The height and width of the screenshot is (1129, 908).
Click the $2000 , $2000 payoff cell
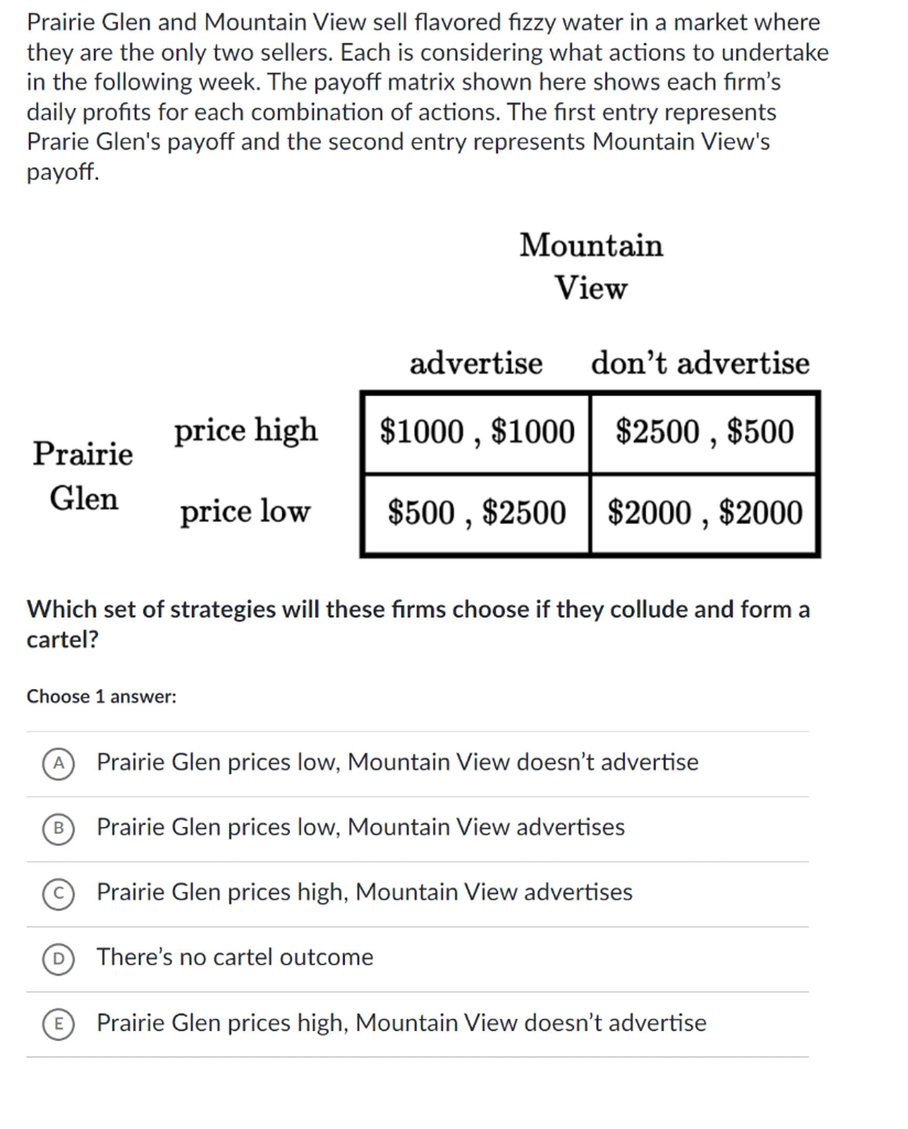coord(704,513)
